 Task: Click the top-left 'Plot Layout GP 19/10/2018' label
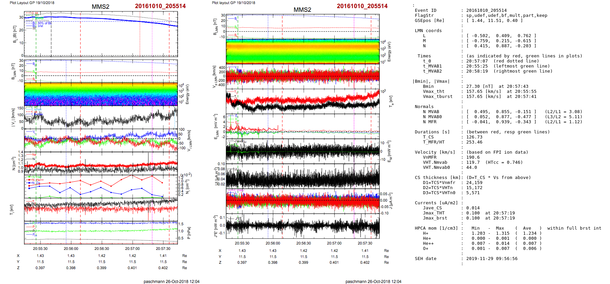pyautogui.click(x=32, y=3)
